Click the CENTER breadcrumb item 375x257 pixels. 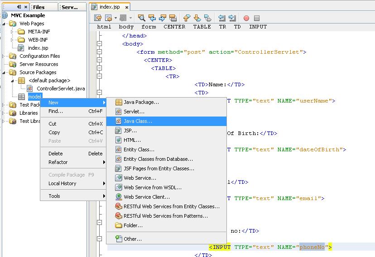click(x=174, y=27)
